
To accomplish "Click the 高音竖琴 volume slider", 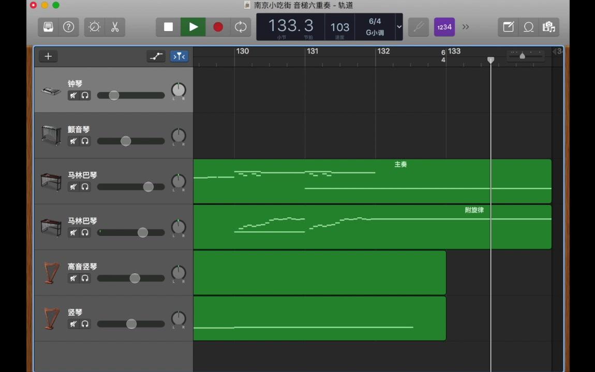I will [x=131, y=278].
